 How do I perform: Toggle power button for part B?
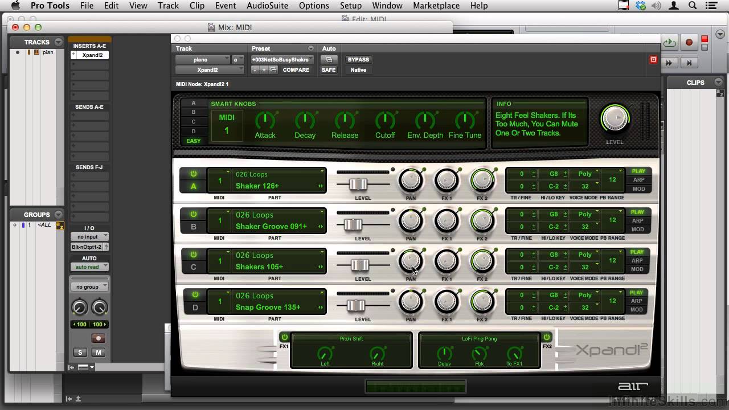click(194, 214)
